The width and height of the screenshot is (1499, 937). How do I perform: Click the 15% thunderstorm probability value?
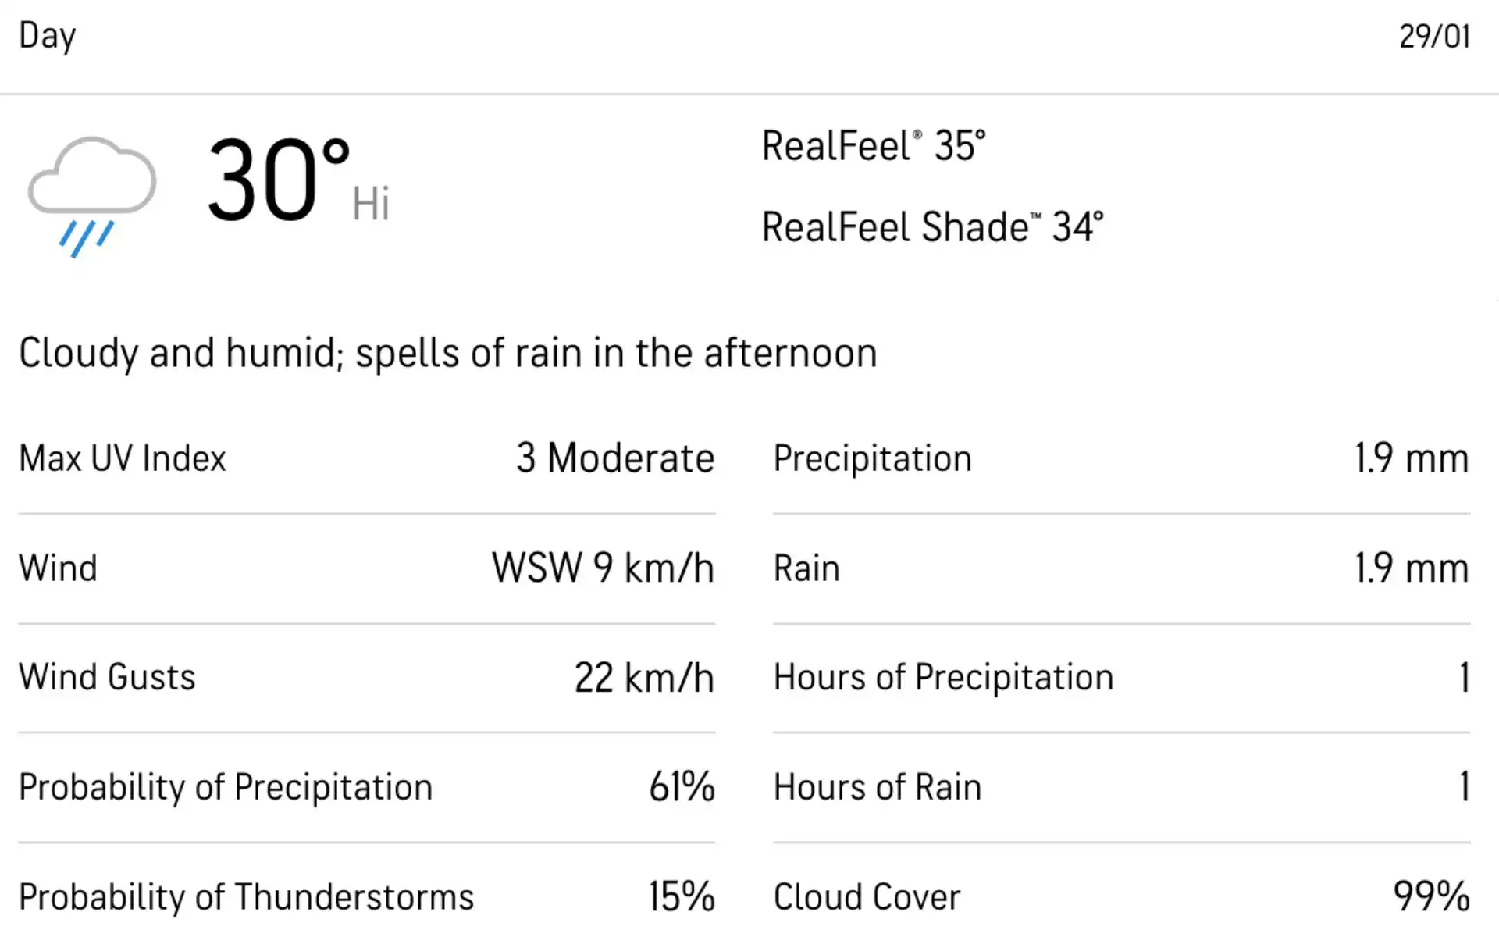pos(682,896)
